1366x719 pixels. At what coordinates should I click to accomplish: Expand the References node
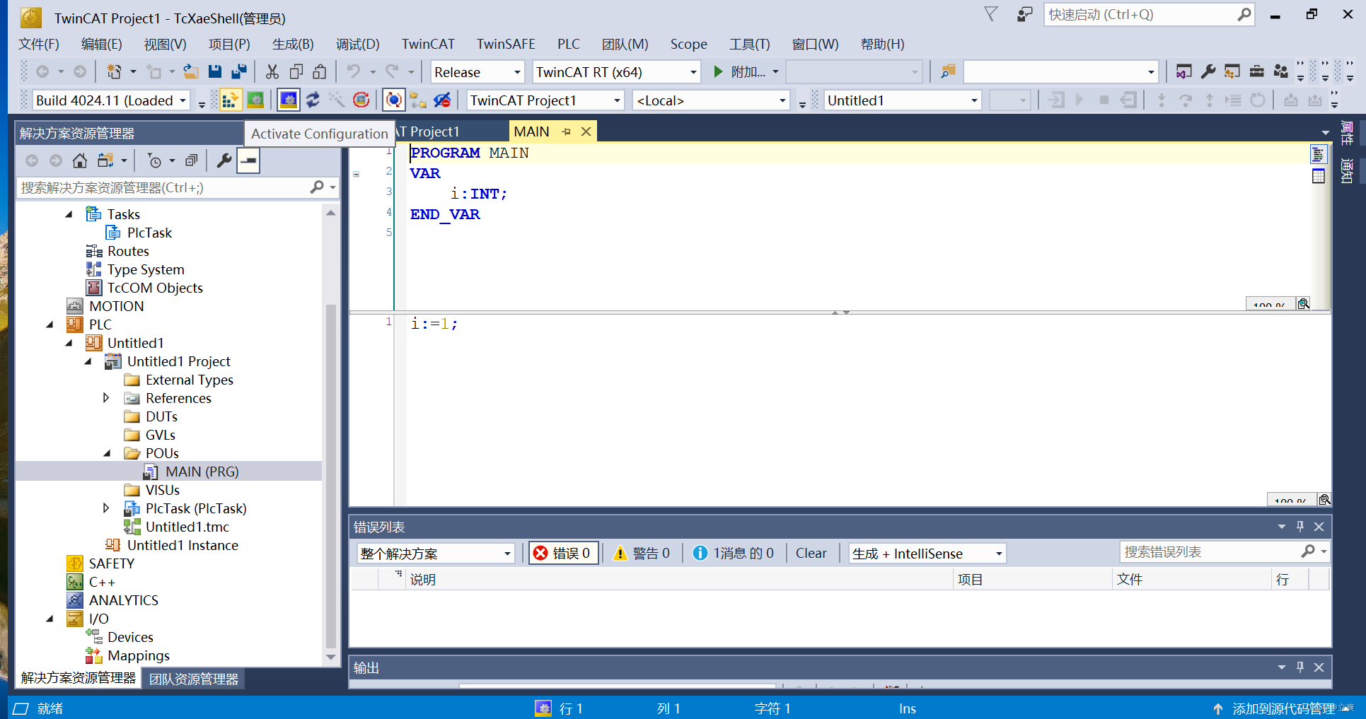pos(107,398)
